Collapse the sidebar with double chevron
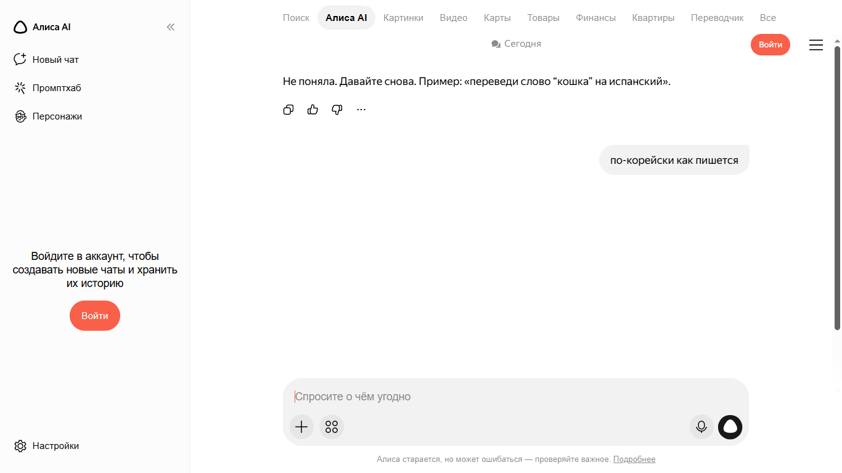This screenshot has width=842, height=473. click(171, 27)
